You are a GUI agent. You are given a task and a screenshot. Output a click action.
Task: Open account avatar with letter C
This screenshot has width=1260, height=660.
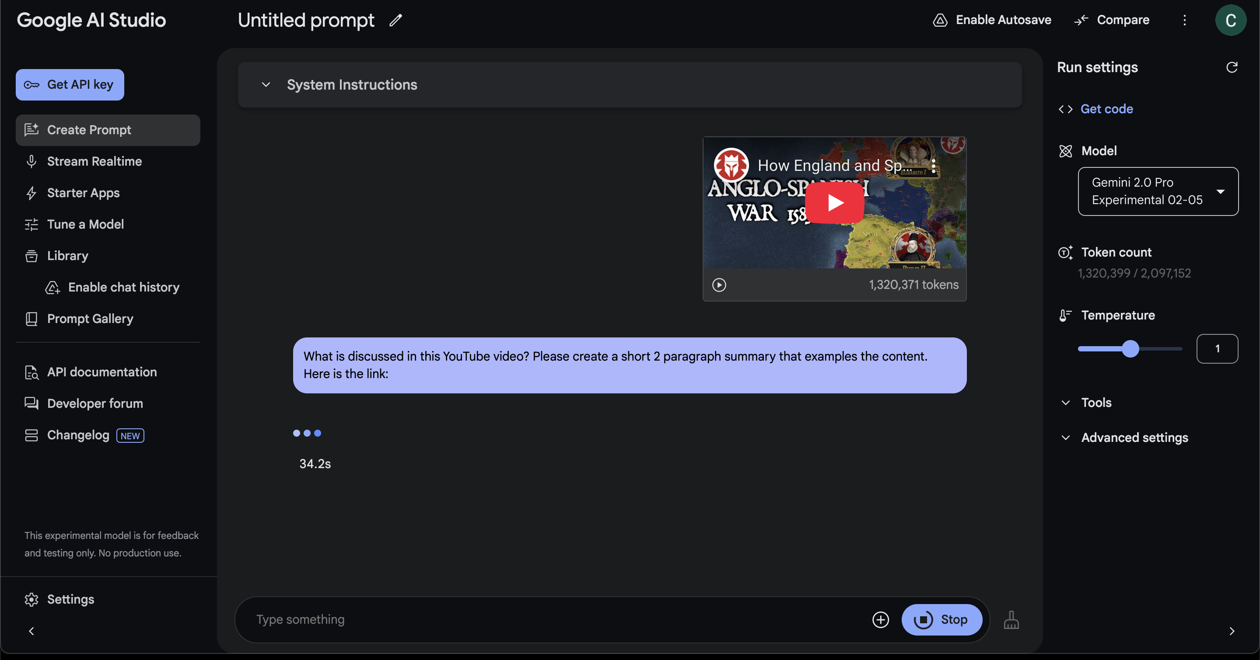(1230, 20)
